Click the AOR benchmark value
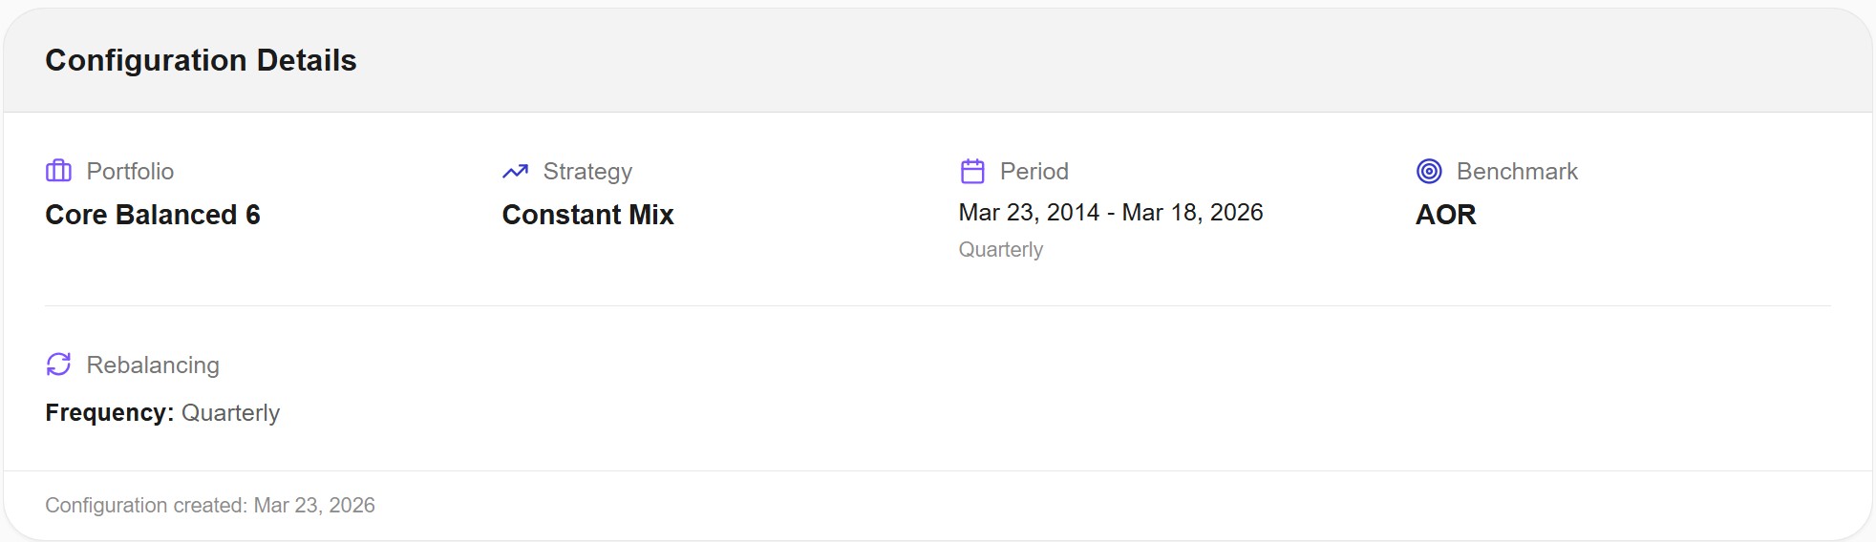Viewport: 1876px width, 542px height. click(1445, 215)
